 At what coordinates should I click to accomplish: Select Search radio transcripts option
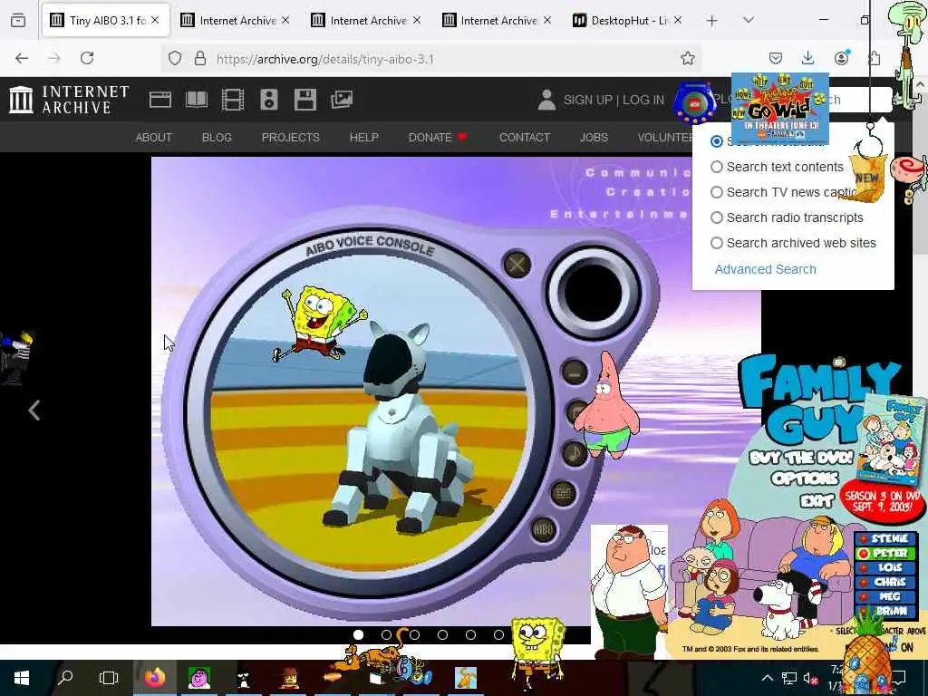717,217
